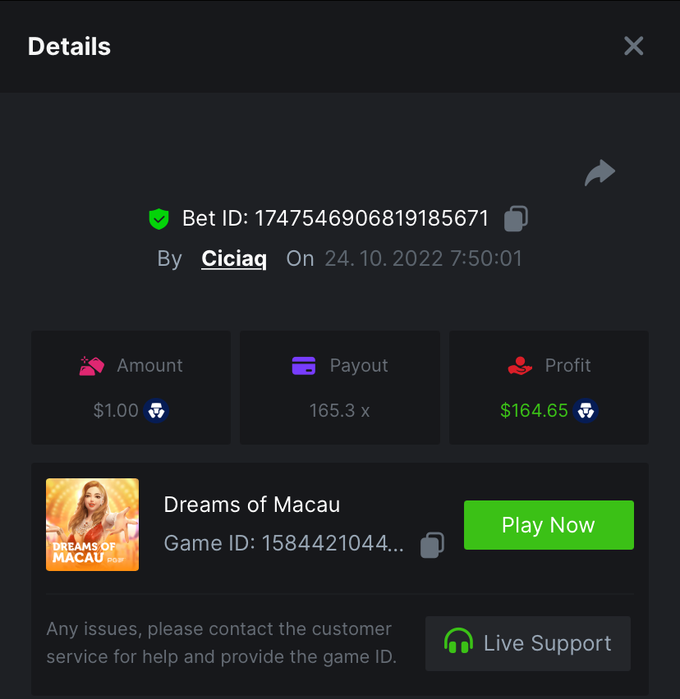The height and width of the screenshot is (699, 680).
Task: Click the coin icon beside $1.00
Action: point(156,410)
